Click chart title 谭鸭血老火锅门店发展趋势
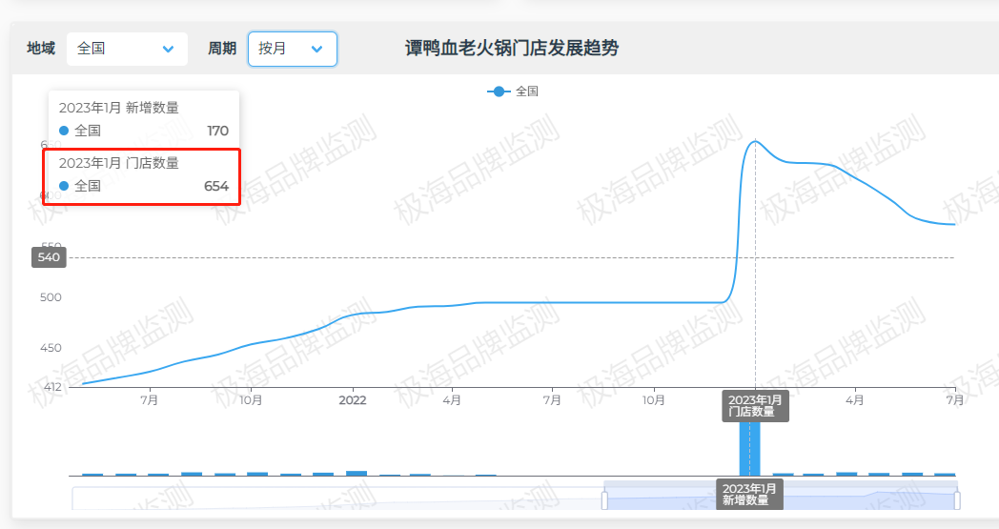This screenshot has width=999, height=529. [x=512, y=49]
